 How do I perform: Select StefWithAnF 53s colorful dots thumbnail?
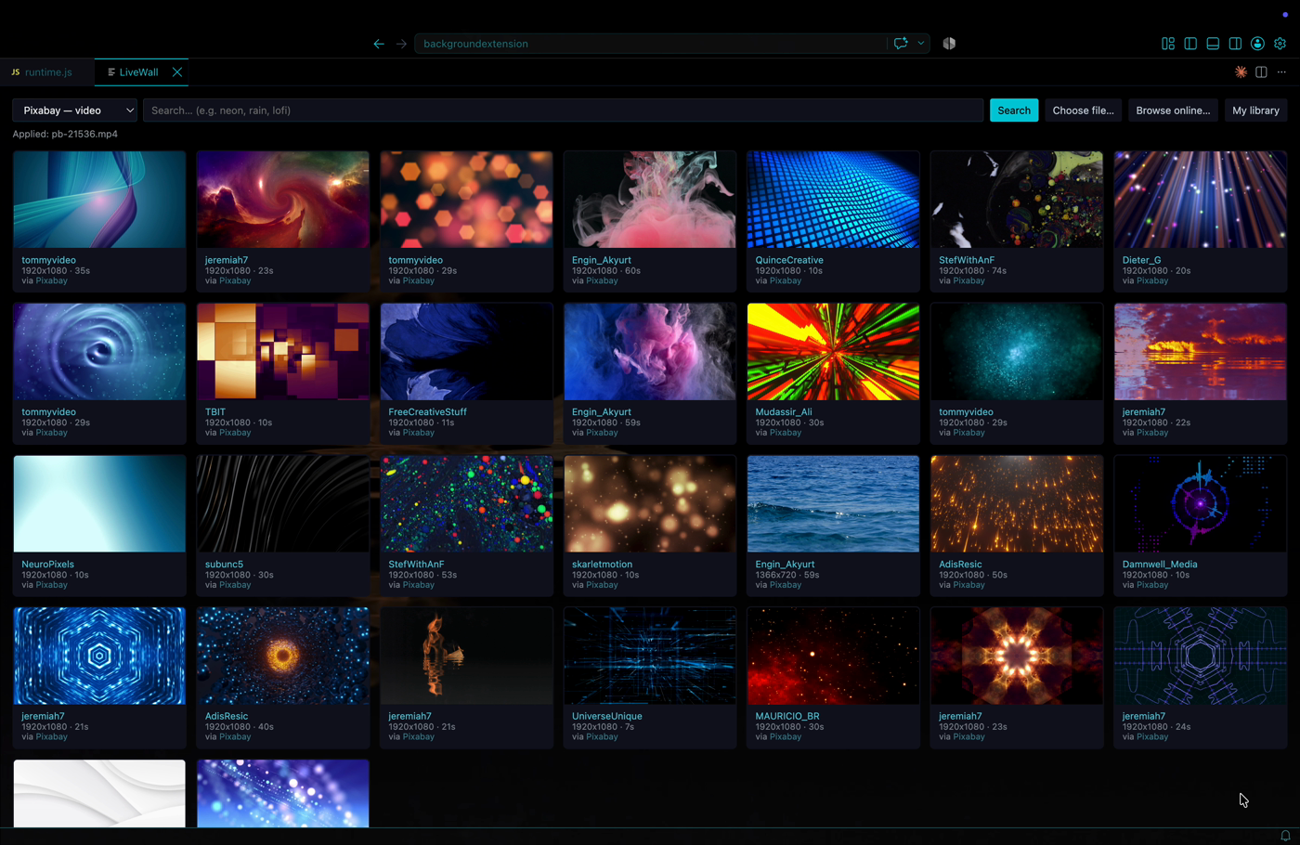(466, 504)
